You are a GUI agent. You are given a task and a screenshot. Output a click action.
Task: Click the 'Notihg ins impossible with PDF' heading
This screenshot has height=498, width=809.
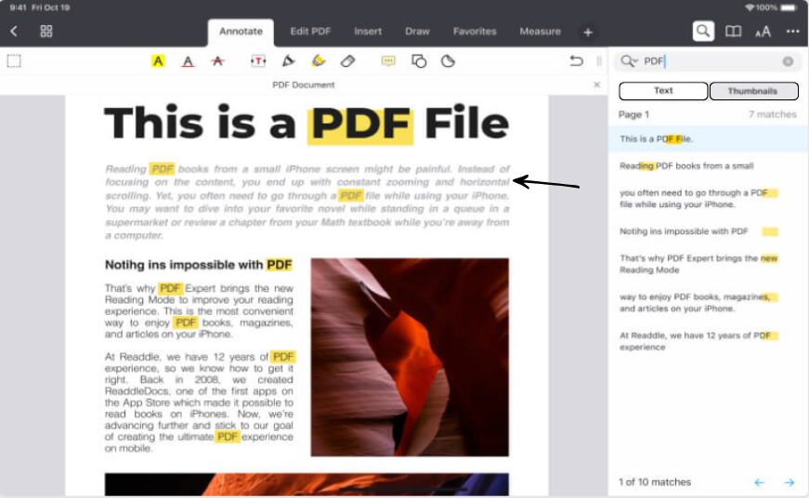[199, 265]
